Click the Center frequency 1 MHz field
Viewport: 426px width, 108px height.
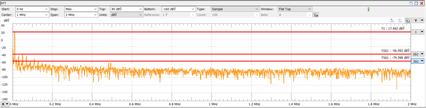(x=30, y=15)
